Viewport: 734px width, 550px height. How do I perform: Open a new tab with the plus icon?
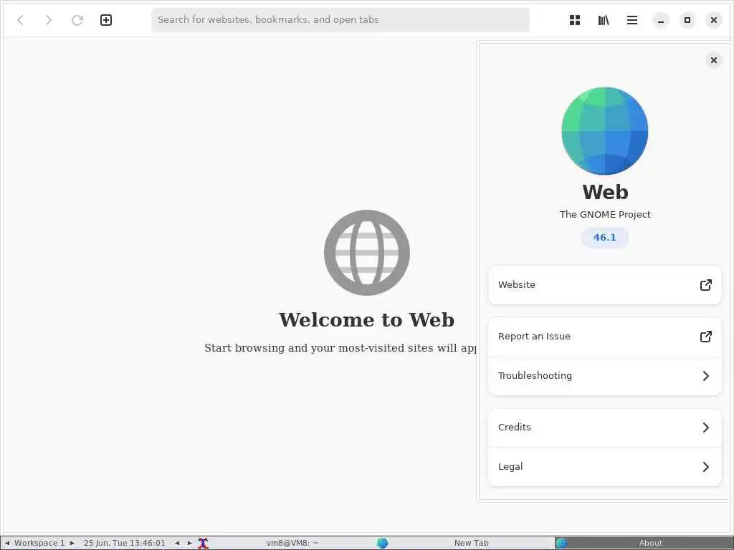(106, 20)
